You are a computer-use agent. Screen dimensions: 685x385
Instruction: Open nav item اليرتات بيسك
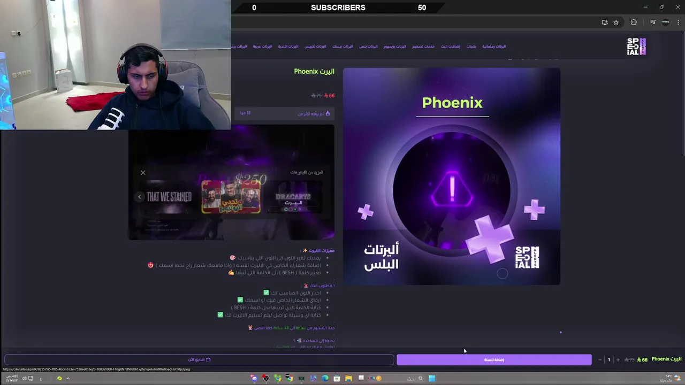342,47
